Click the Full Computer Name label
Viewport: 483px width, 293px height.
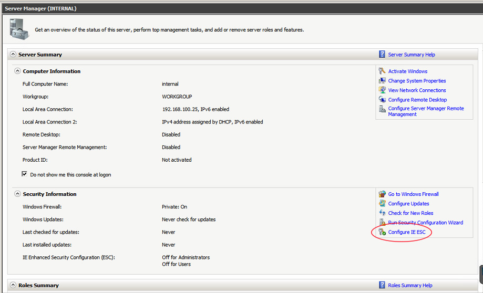click(x=45, y=84)
